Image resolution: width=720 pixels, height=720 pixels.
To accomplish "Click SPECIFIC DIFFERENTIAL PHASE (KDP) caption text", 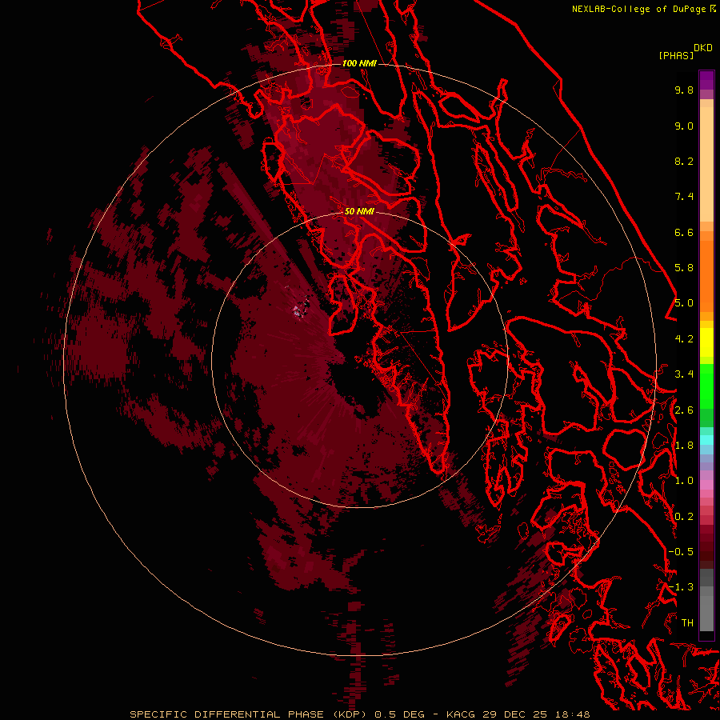I will click(250, 714).
